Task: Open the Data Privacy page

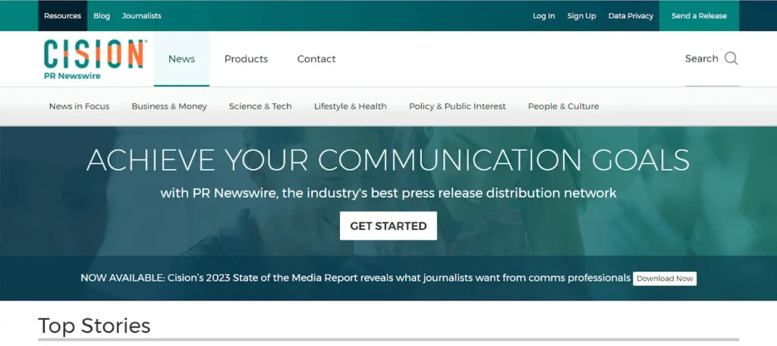Action: (631, 16)
